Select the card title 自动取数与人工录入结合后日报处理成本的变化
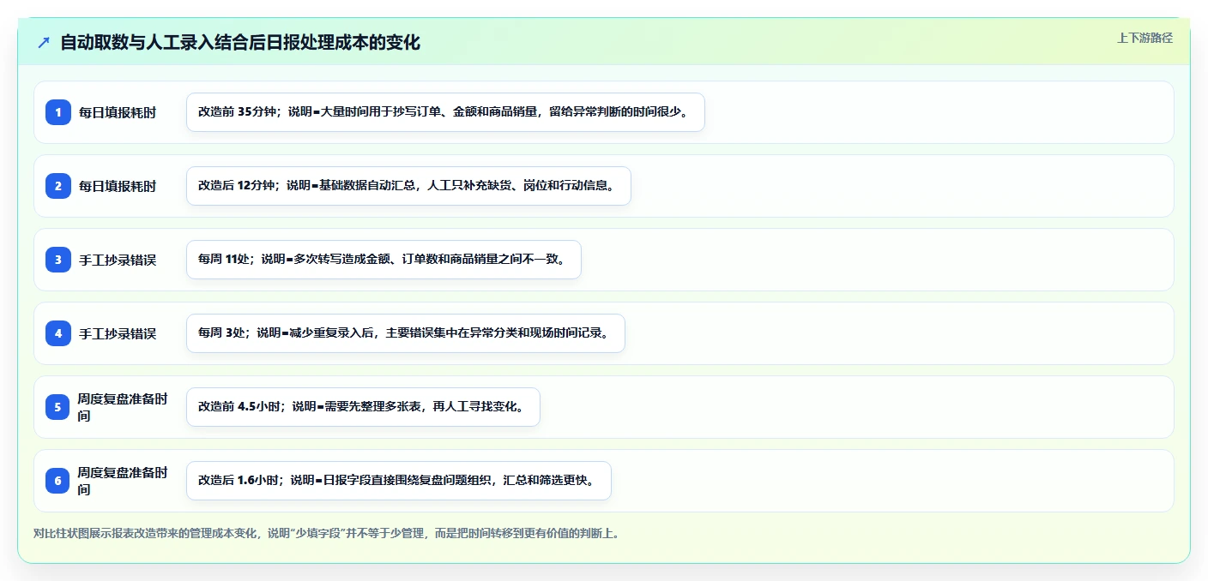Viewport: 1208px width, 581px height. pyautogui.click(x=240, y=42)
